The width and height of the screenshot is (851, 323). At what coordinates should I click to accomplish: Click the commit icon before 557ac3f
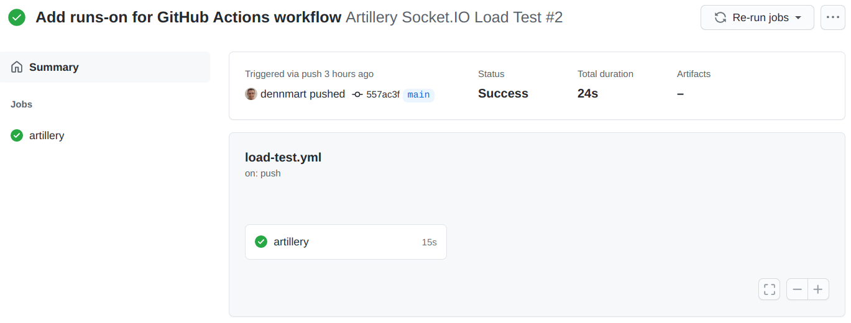tap(357, 94)
